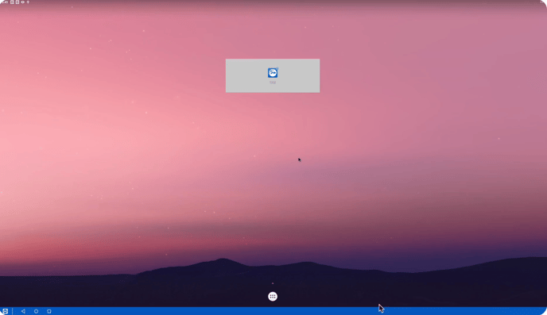Screen dimensions: 547x315
Task: Click the eye-shaped status bar icon
Action: coord(23,2)
